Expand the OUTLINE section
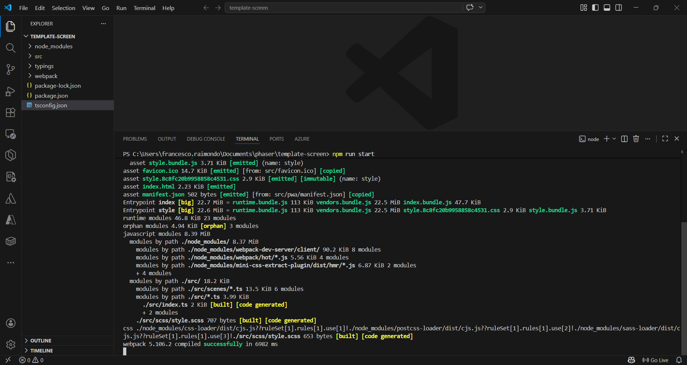The image size is (687, 365). click(68, 341)
